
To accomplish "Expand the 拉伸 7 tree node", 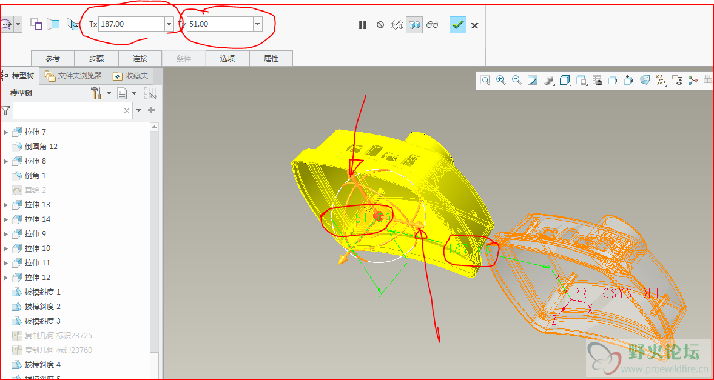I will coord(6,132).
